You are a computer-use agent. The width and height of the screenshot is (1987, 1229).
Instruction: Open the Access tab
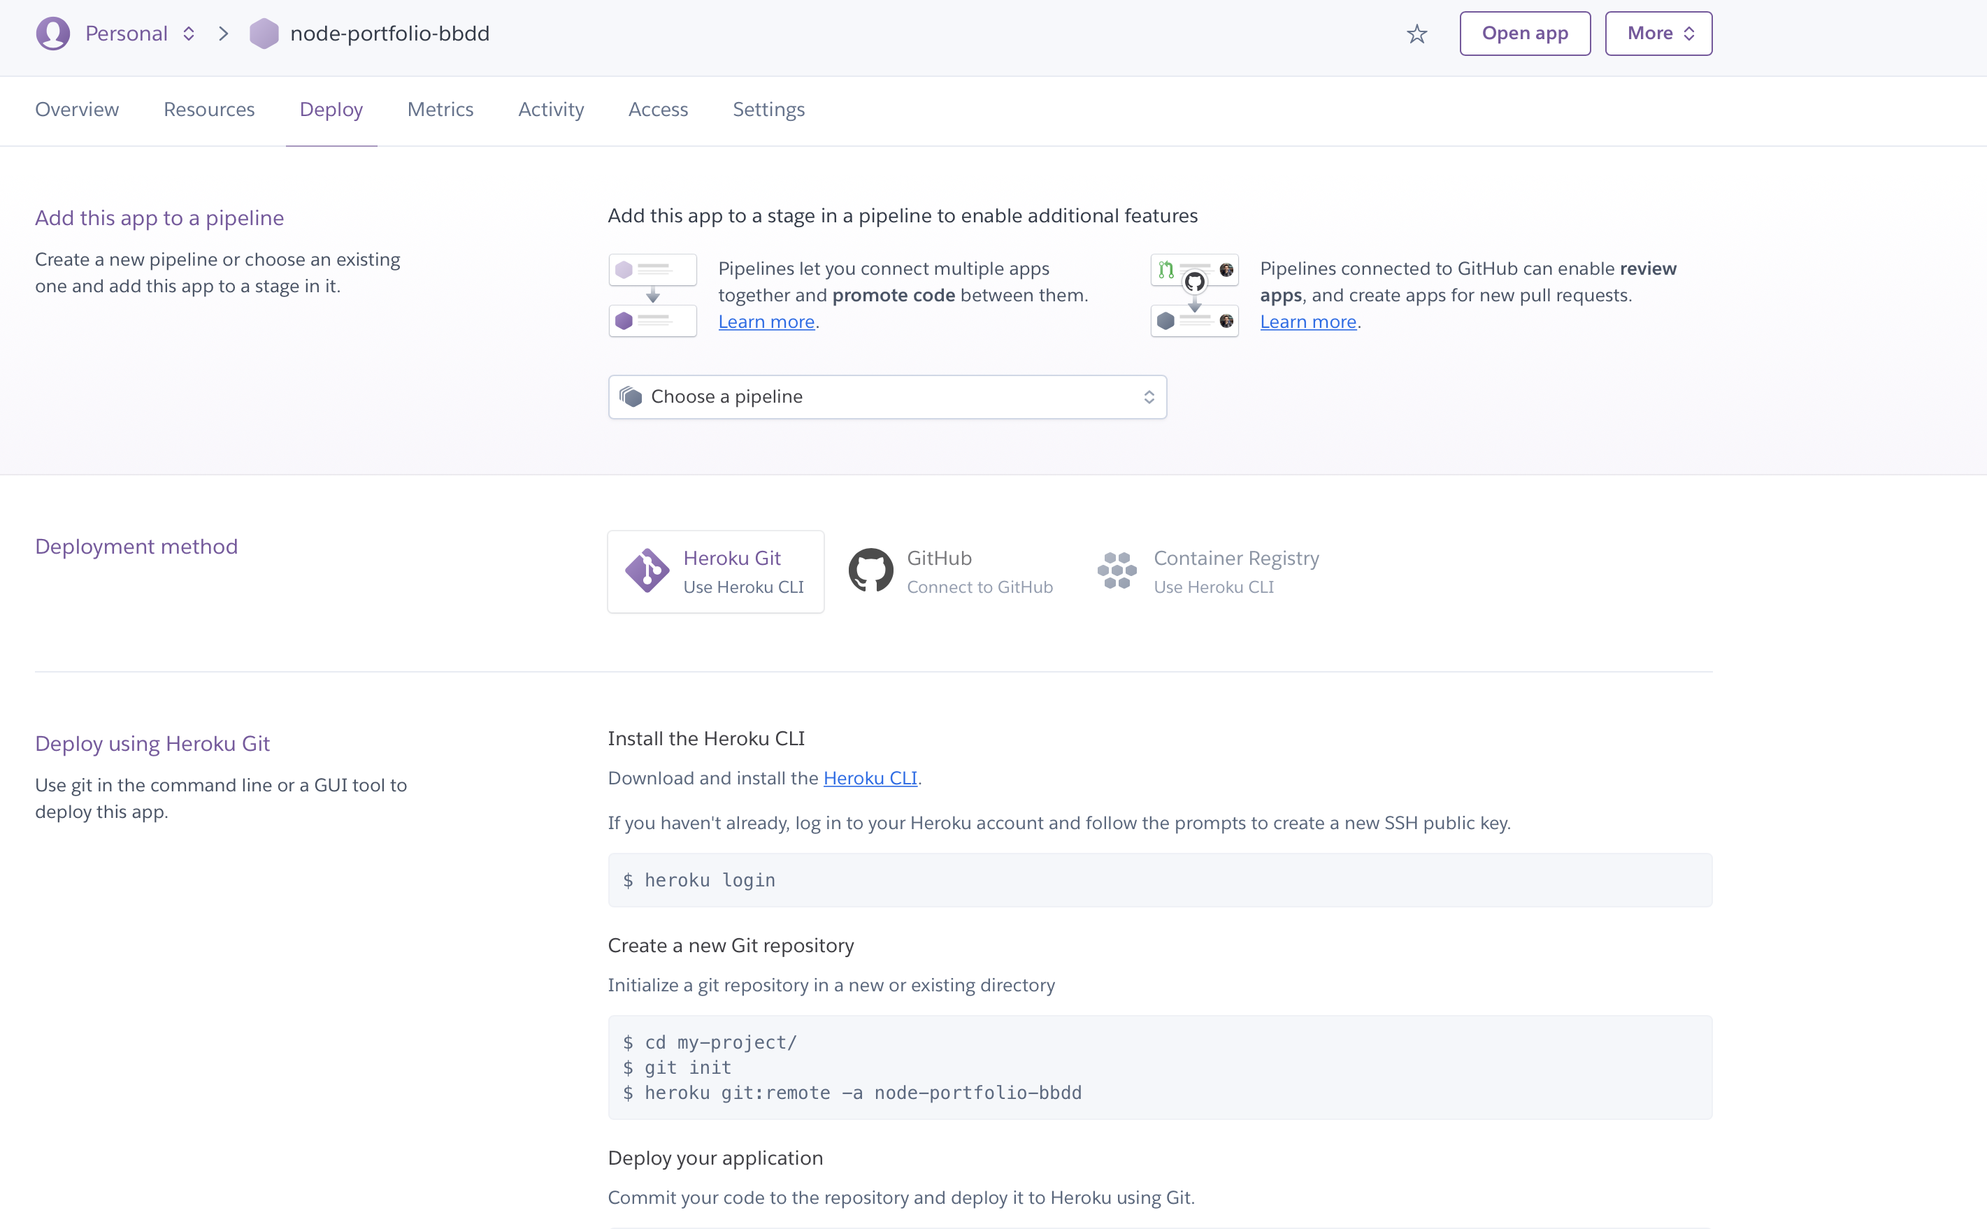(x=659, y=110)
